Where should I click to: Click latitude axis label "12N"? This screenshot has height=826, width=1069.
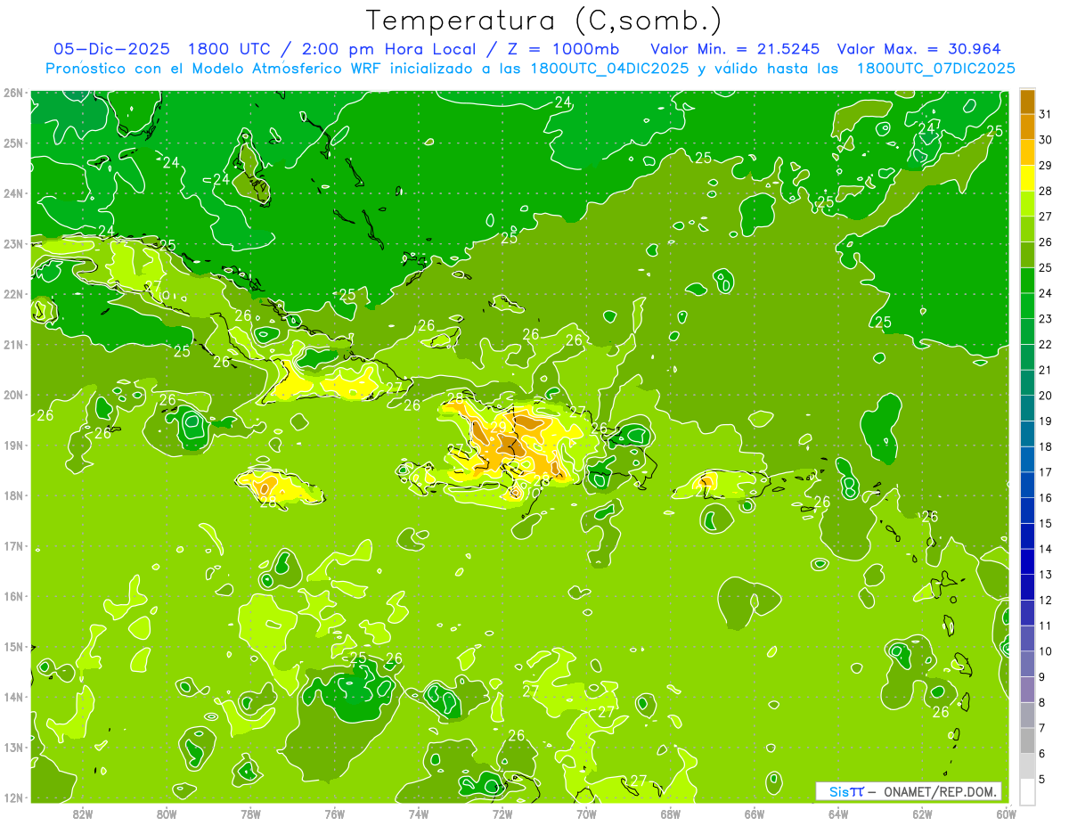[x=13, y=797]
